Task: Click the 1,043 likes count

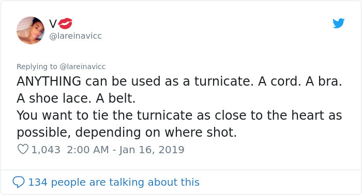Action: pyautogui.click(x=46, y=150)
